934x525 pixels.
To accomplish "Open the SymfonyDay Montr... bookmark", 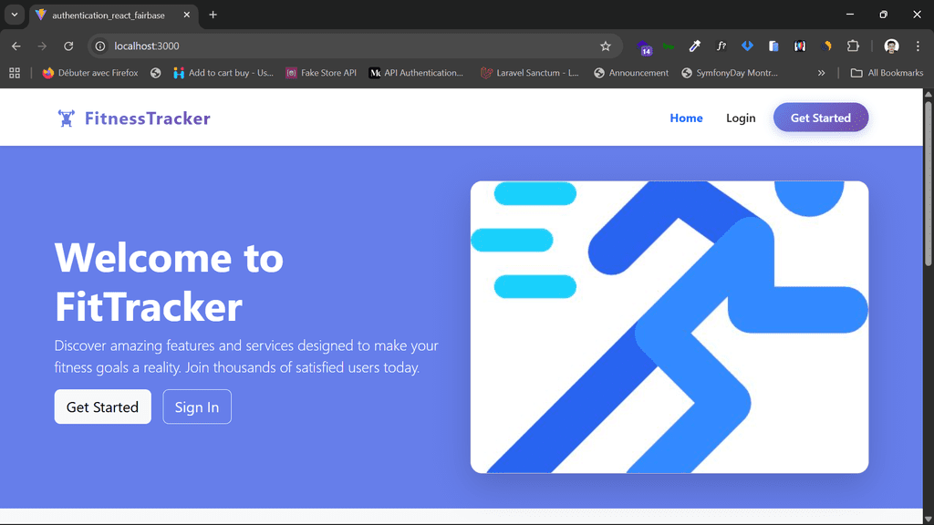I will tap(730, 73).
